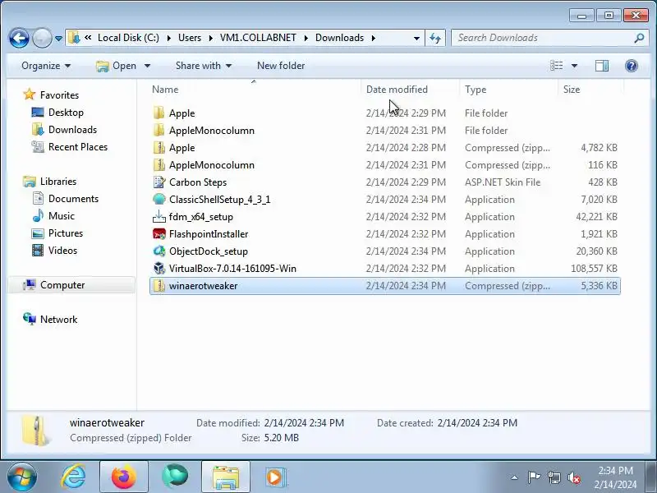657x493 pixels.
Task: Select the Apple file folder icon
Action: tap(159, 113)
